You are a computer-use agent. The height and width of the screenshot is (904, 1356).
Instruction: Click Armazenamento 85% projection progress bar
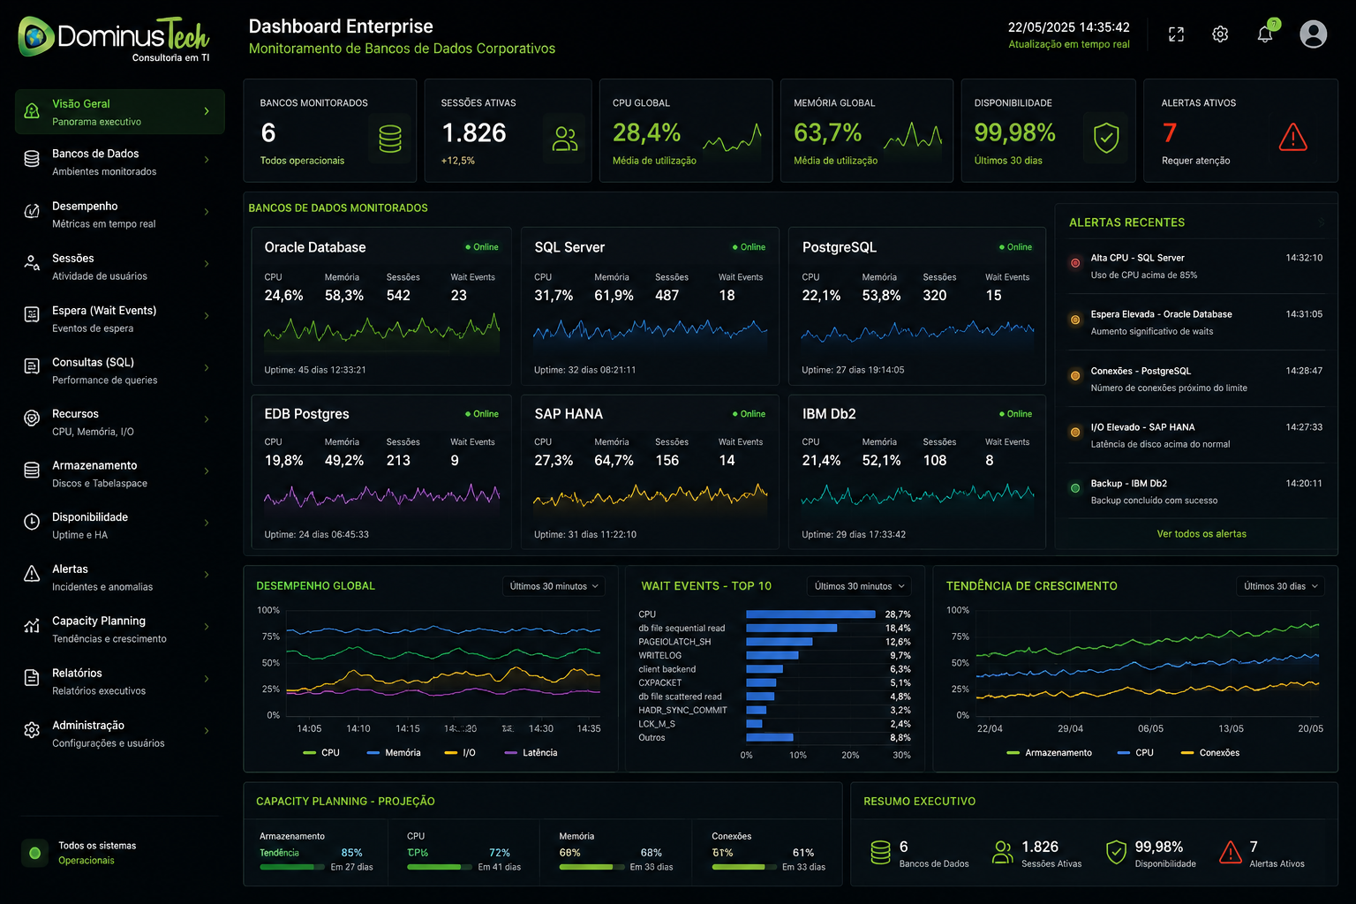[292, 867]
